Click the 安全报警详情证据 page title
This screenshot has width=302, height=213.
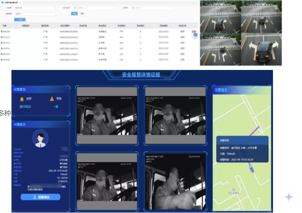point(141,75)
